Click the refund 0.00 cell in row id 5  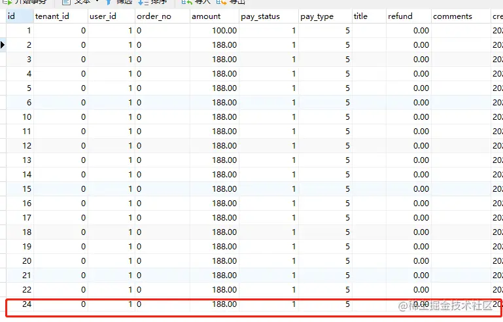(x=409, y=88)
